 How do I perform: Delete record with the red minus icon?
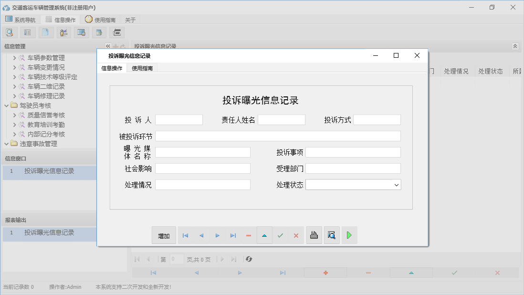(x=249, y=235)
